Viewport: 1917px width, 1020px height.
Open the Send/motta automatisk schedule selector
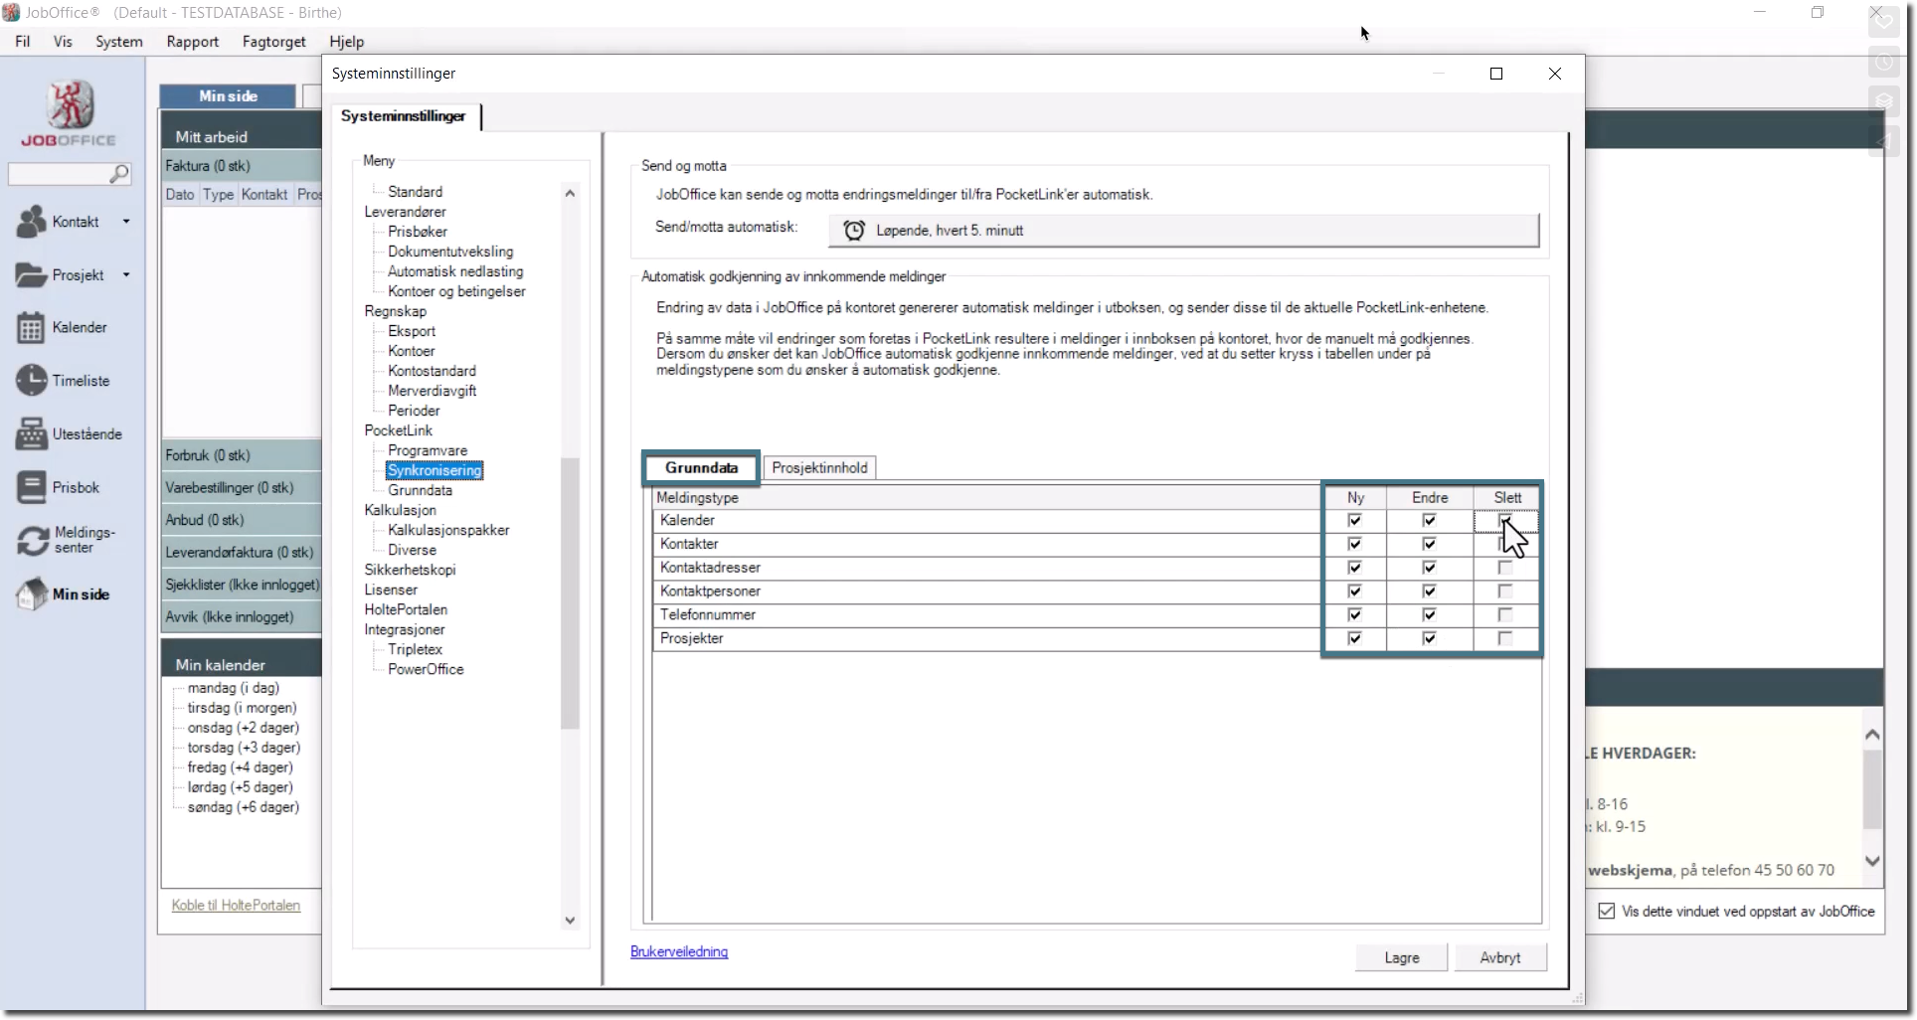tap(1183, 231)
